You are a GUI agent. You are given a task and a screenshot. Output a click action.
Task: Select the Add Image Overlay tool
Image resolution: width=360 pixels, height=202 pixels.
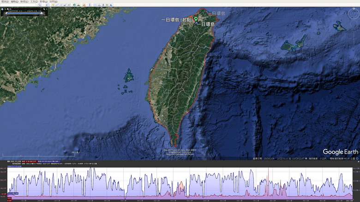65,5
